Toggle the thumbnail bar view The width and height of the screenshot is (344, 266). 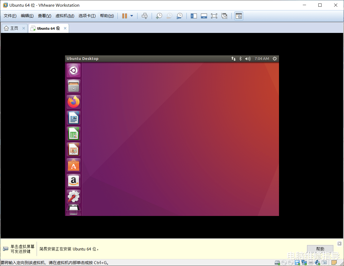(204, 16)
